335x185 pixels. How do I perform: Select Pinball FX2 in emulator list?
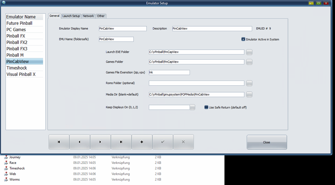[24, 43]
